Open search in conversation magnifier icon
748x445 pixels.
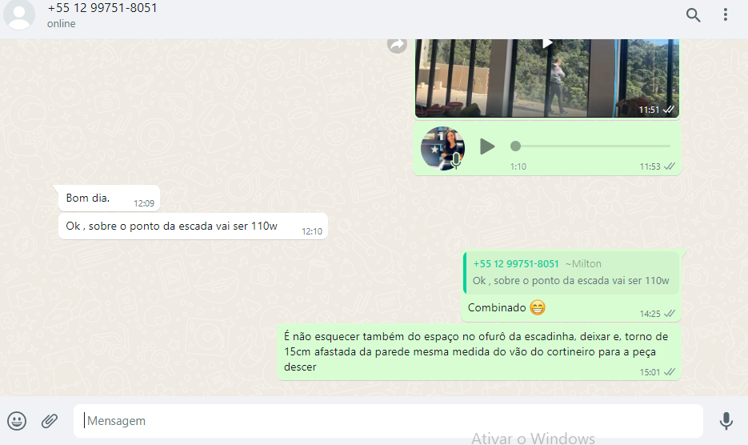[x=693, y=14]
